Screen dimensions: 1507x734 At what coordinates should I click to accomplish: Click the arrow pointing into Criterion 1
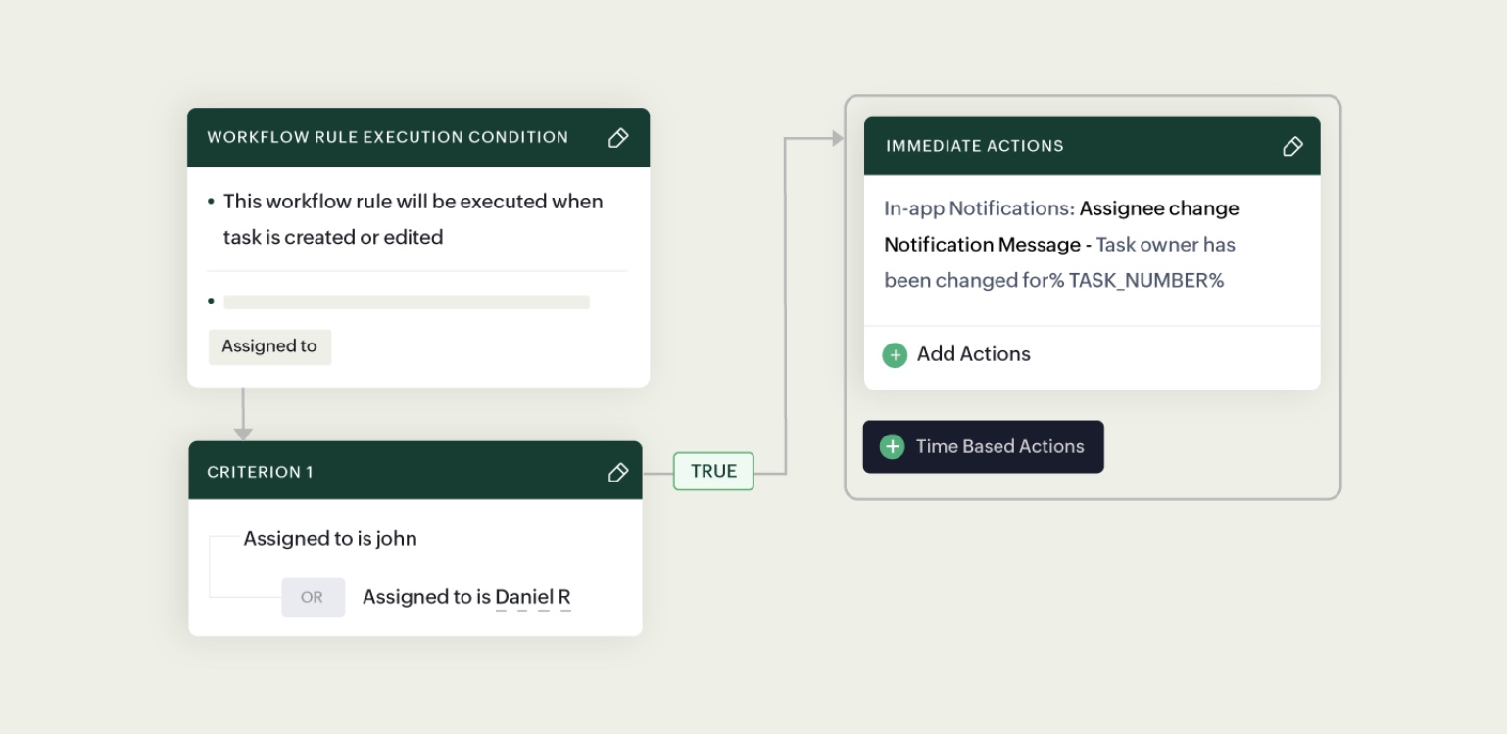[243, 432]
